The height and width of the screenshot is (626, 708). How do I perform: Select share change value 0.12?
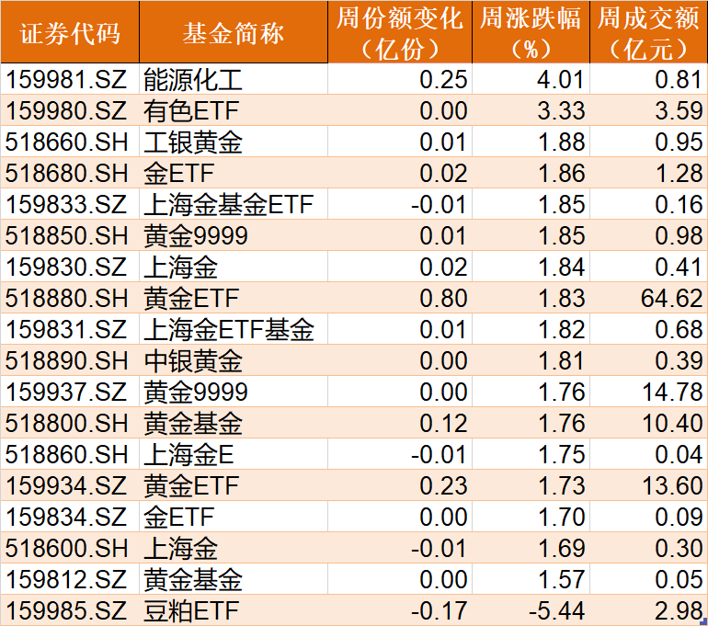443,423
